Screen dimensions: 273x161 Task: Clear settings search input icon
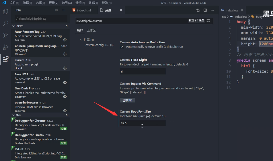click(x=208, y=21)
